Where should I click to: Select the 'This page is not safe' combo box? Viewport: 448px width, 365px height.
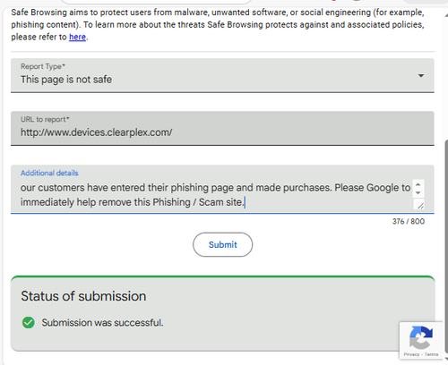tap(222, 75)
